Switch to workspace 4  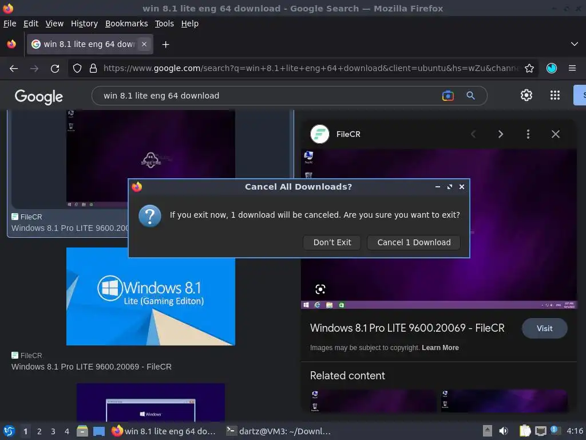tap(67, 431)
